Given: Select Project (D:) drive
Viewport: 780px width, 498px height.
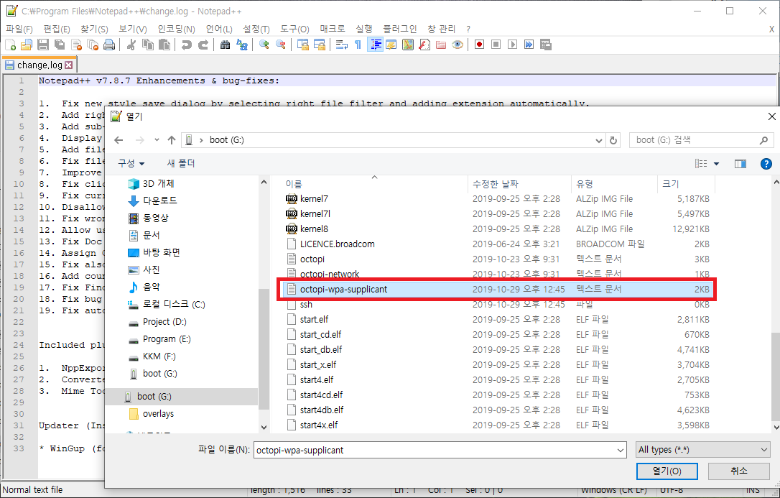Looking at the screenshot, I should pos(157,322).
